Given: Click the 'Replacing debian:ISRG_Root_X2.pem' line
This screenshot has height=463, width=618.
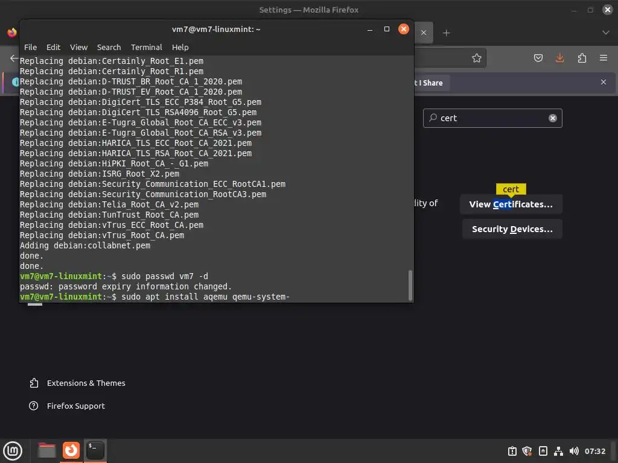Looking at the screenshot, I should click(100, 174).
